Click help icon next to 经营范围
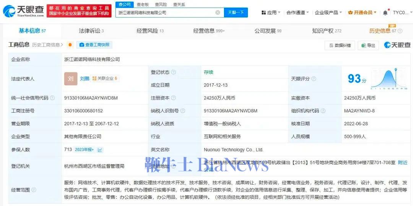 click(34, 190)
